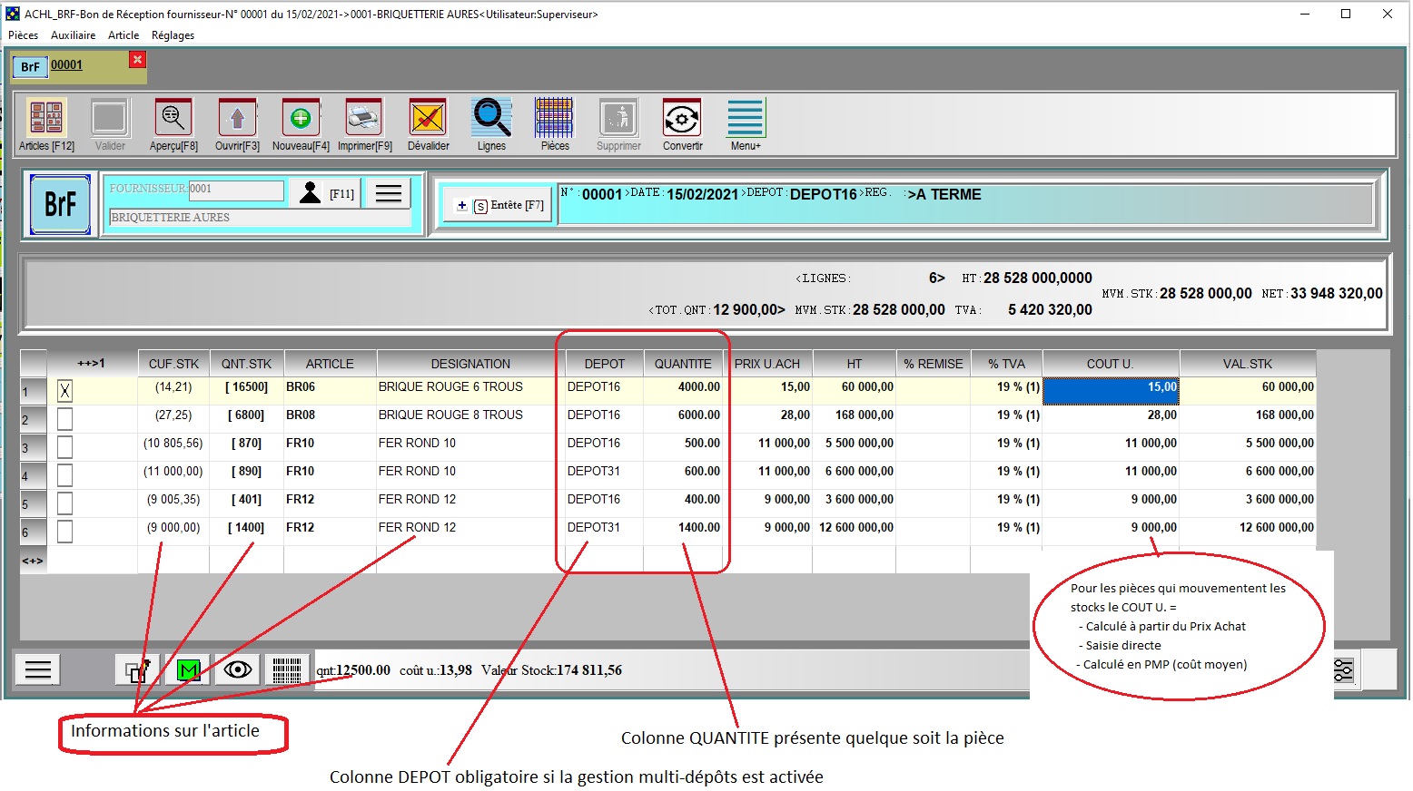Tick the checkbox on row 3 FR10 DEPOT16
Screen dimensions: 1413x791
pyautogui.click(x=64, y=447)
